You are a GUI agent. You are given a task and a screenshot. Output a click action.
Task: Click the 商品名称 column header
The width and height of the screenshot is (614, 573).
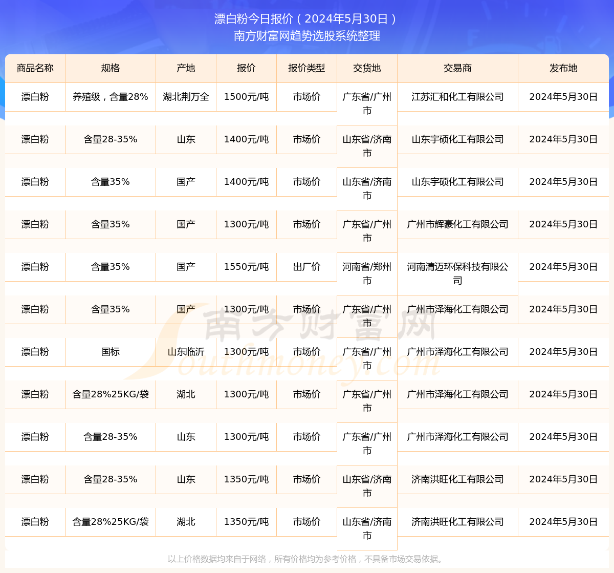pos(35,68)
